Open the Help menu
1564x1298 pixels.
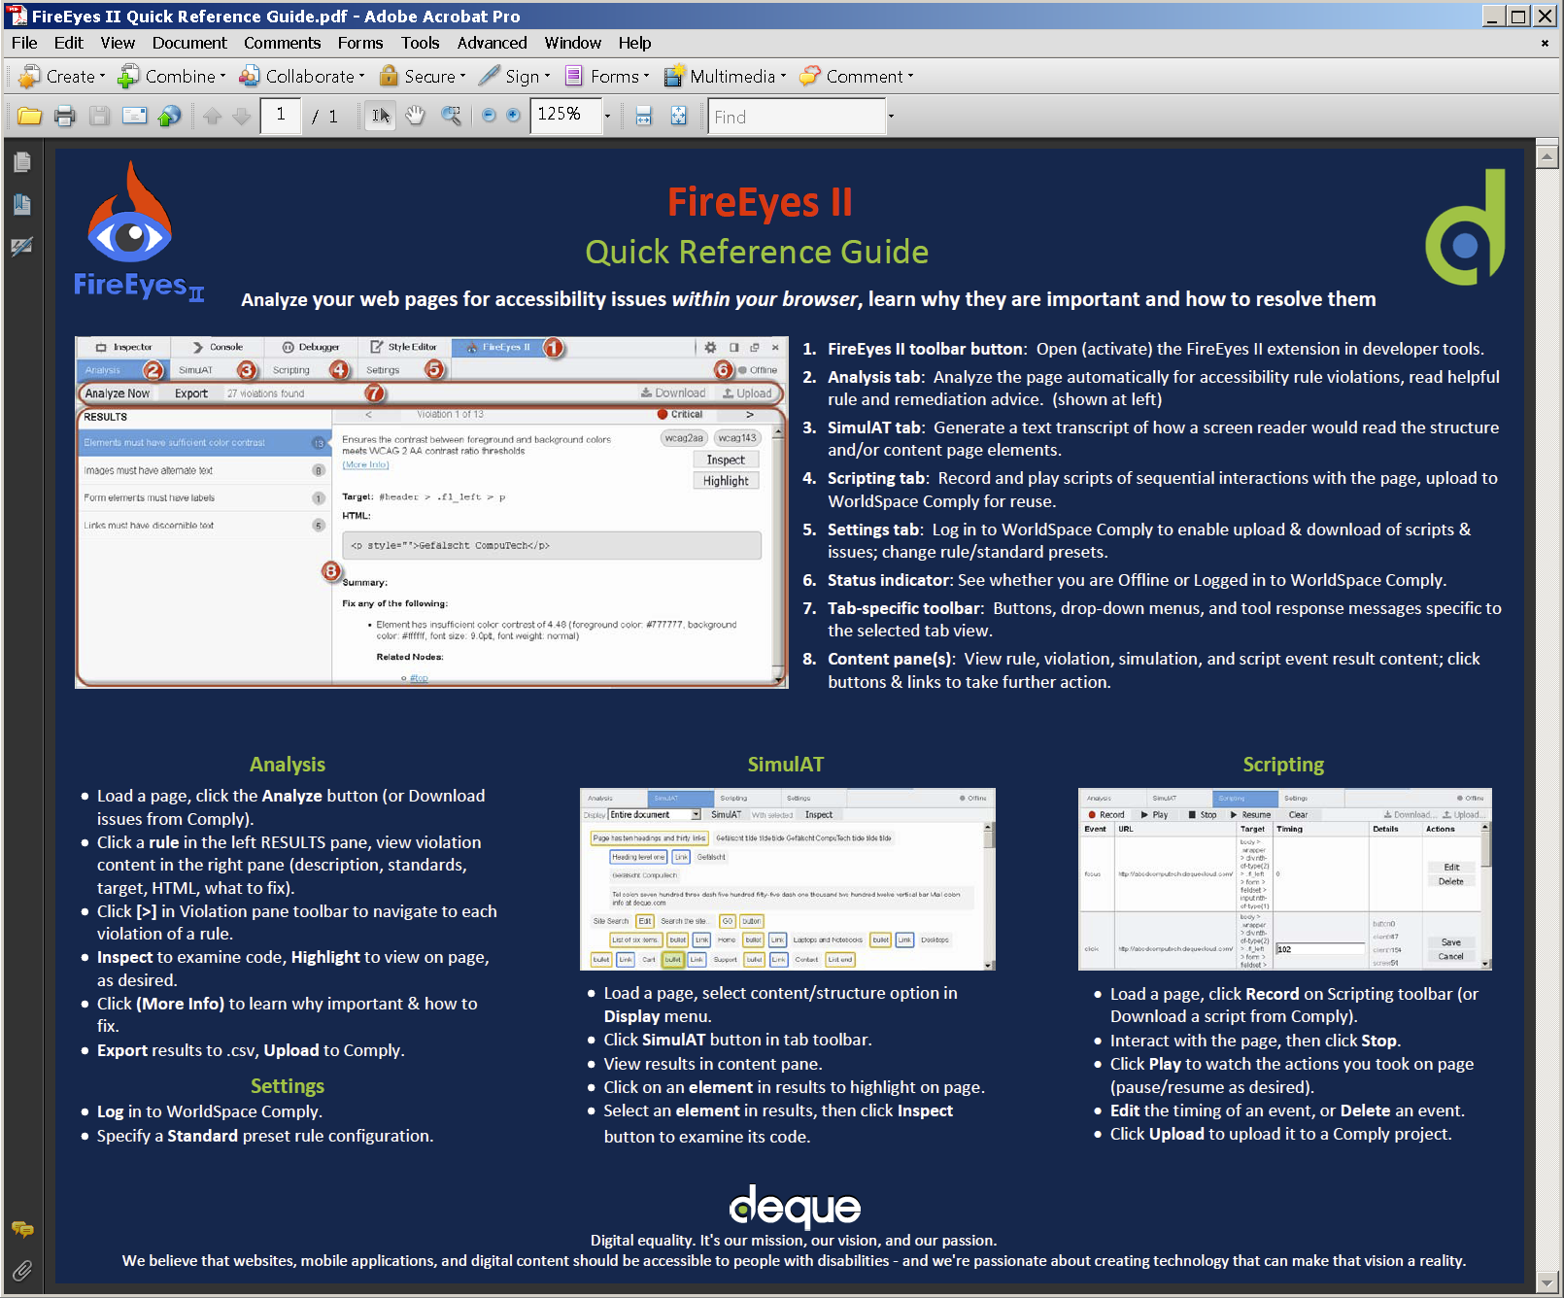coord(634,43)
